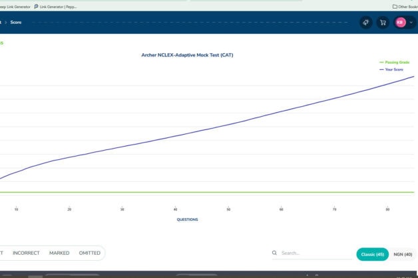Expand the user account dropdown arrow

coord(411,22)
